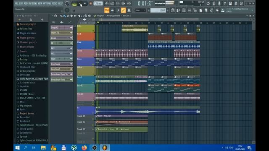Mute the Kick track with its green dot

tap(93, 39)
